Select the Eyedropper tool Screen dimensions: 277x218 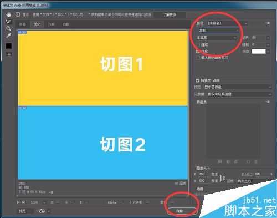coord(8,36)
